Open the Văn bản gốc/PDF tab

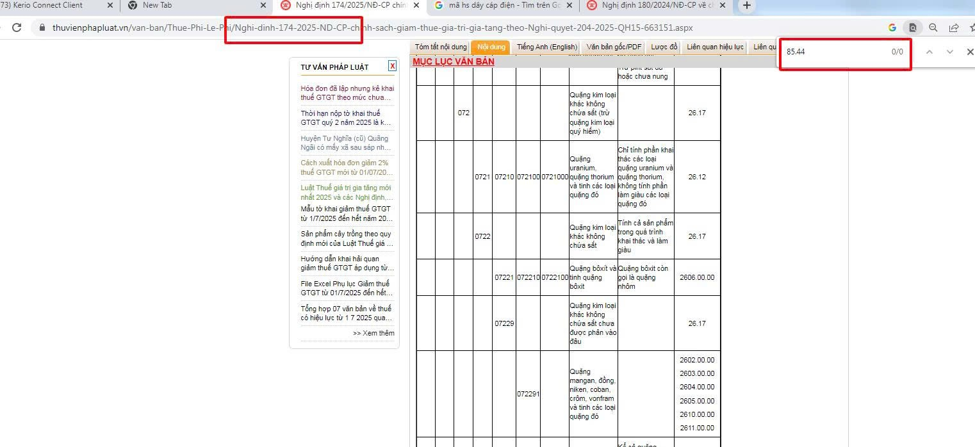pyautogui.click(x=614, y=47)
